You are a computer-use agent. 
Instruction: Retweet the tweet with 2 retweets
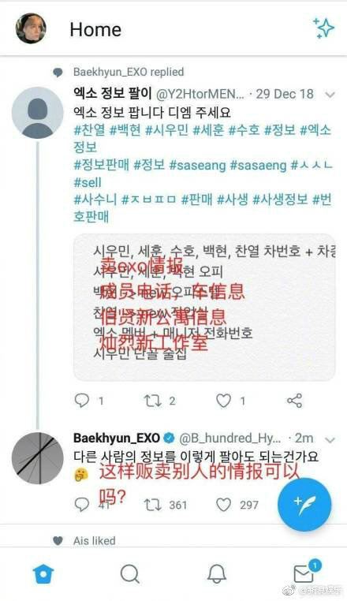(152, 401)
